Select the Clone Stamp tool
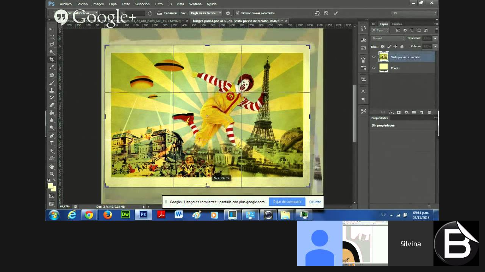The image size is (485, 272). [x=52, y=90]
